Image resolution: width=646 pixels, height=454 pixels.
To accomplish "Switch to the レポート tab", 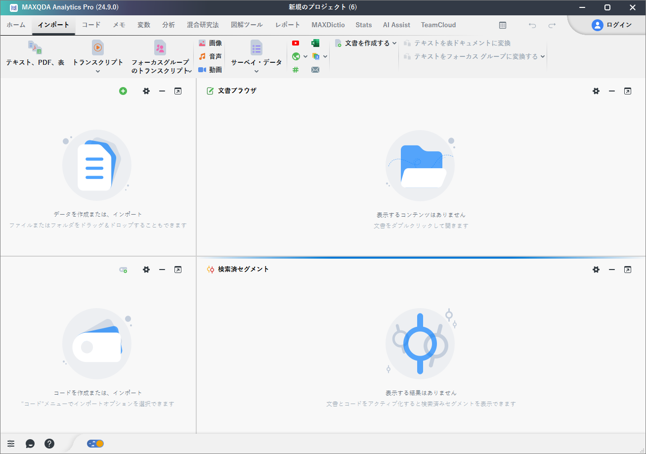I will tap(288, 25).
